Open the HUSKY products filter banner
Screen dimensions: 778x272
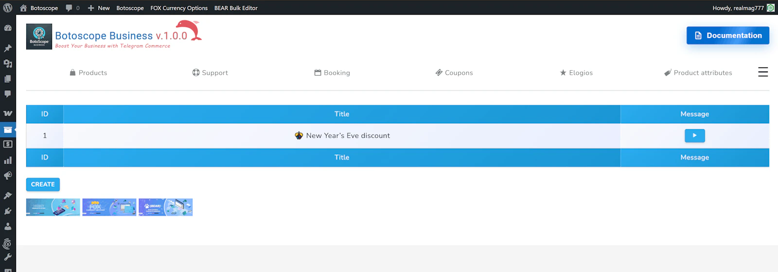pyautogui.click(x=53, y=207)
